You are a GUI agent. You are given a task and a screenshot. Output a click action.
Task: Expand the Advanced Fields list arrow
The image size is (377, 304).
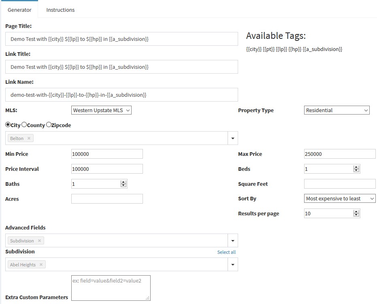(233, 240)
